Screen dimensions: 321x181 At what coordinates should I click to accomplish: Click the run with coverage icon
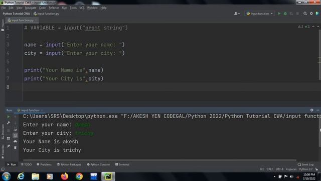(x=291, y=14)
